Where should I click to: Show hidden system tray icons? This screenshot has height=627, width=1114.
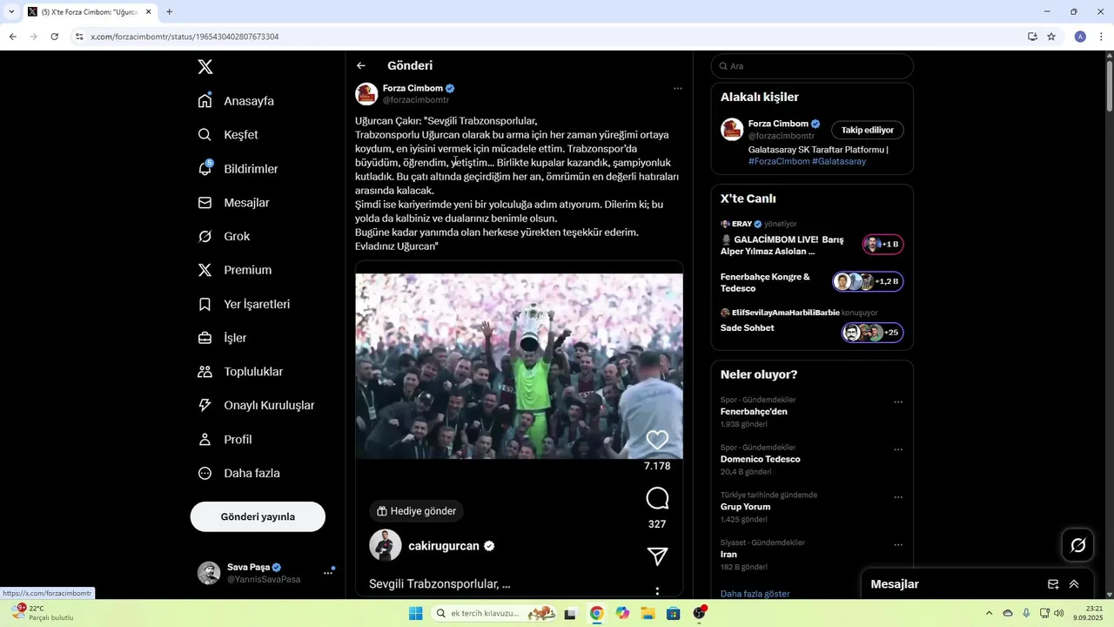[x=989, y=613]
